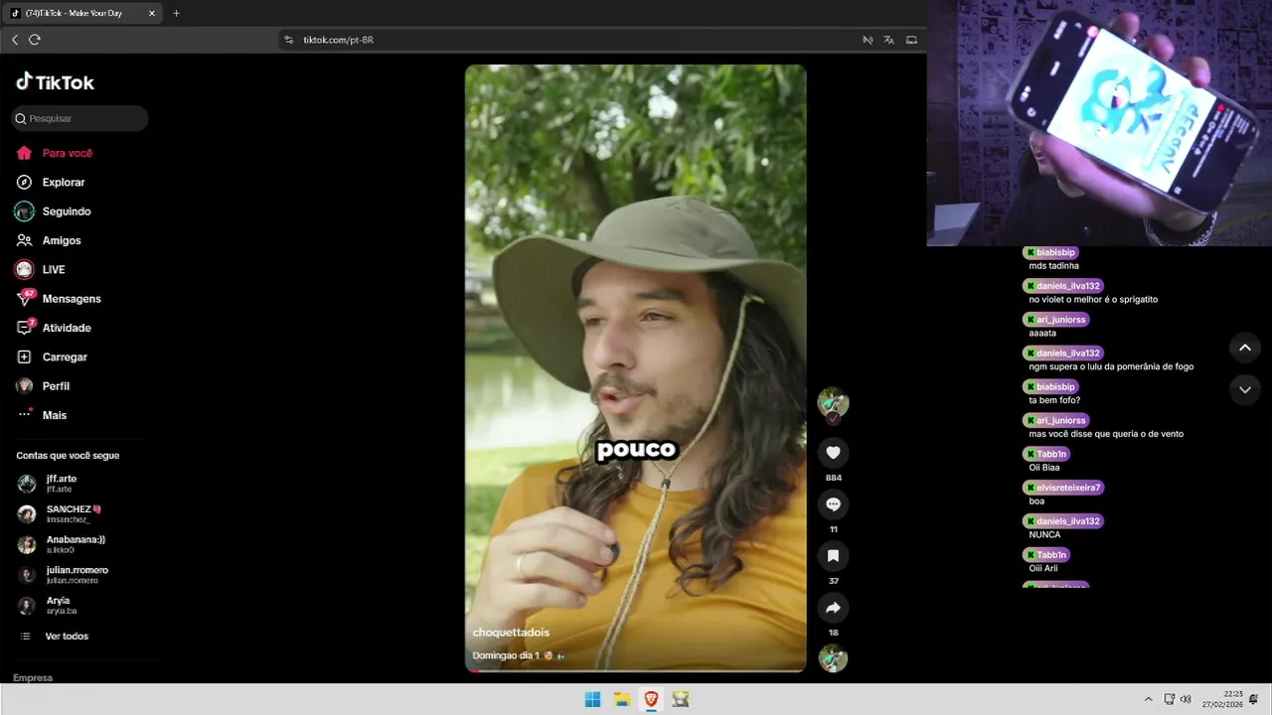Click chat message 'mds tadinha'
The width and height of the screenshot is (1272, 715).
coord(1053,266)
